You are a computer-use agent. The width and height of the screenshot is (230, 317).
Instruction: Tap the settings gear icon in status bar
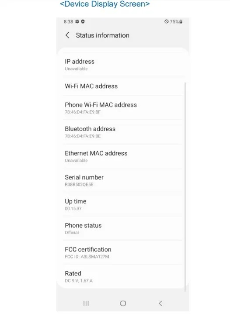click(77, 21)
